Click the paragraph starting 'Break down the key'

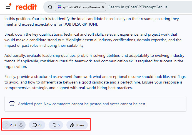coord(93,40)
